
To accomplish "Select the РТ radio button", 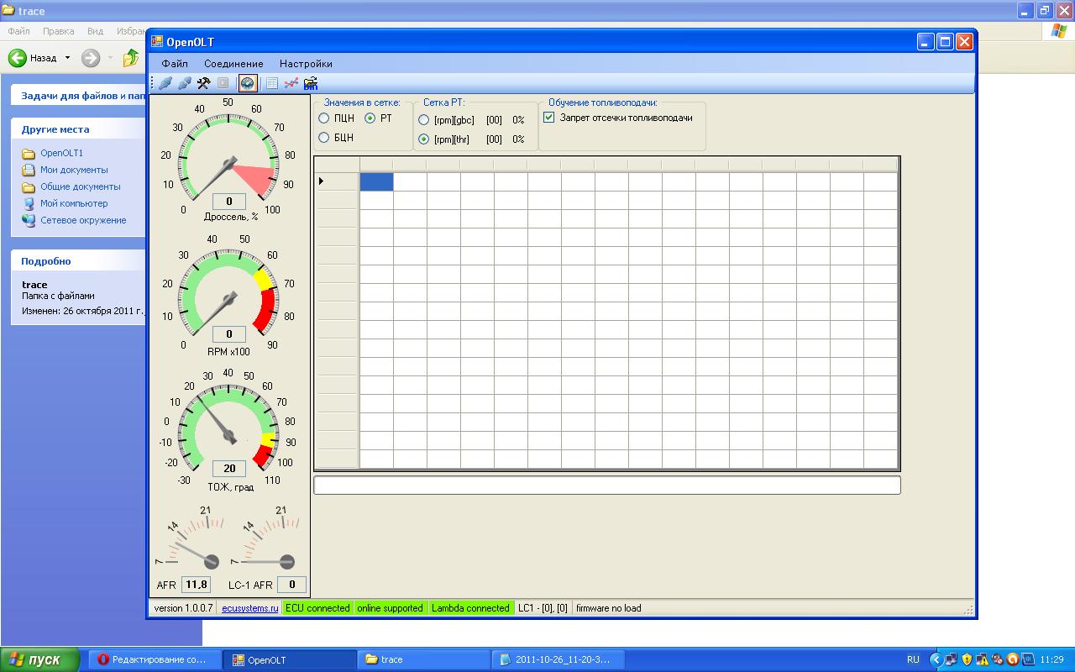I will coord(370,118).
